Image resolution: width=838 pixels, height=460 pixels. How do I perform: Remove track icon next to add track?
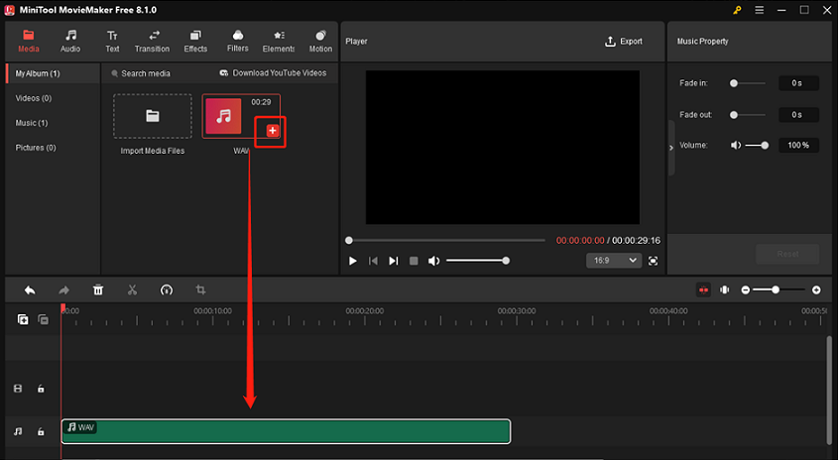tap(44, 319)
